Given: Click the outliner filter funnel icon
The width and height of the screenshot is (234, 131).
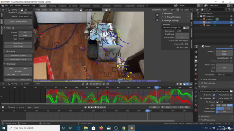Looking at the screenshot, I should tap(229, 10).
